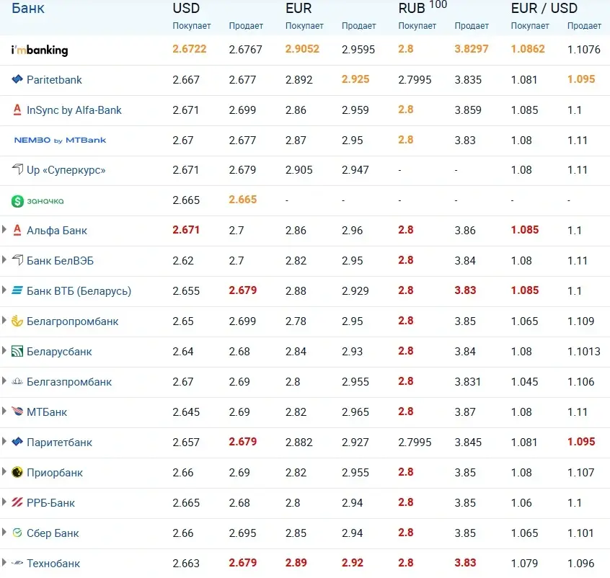Expand the Белгазпромбанк row

coord(4,381)
